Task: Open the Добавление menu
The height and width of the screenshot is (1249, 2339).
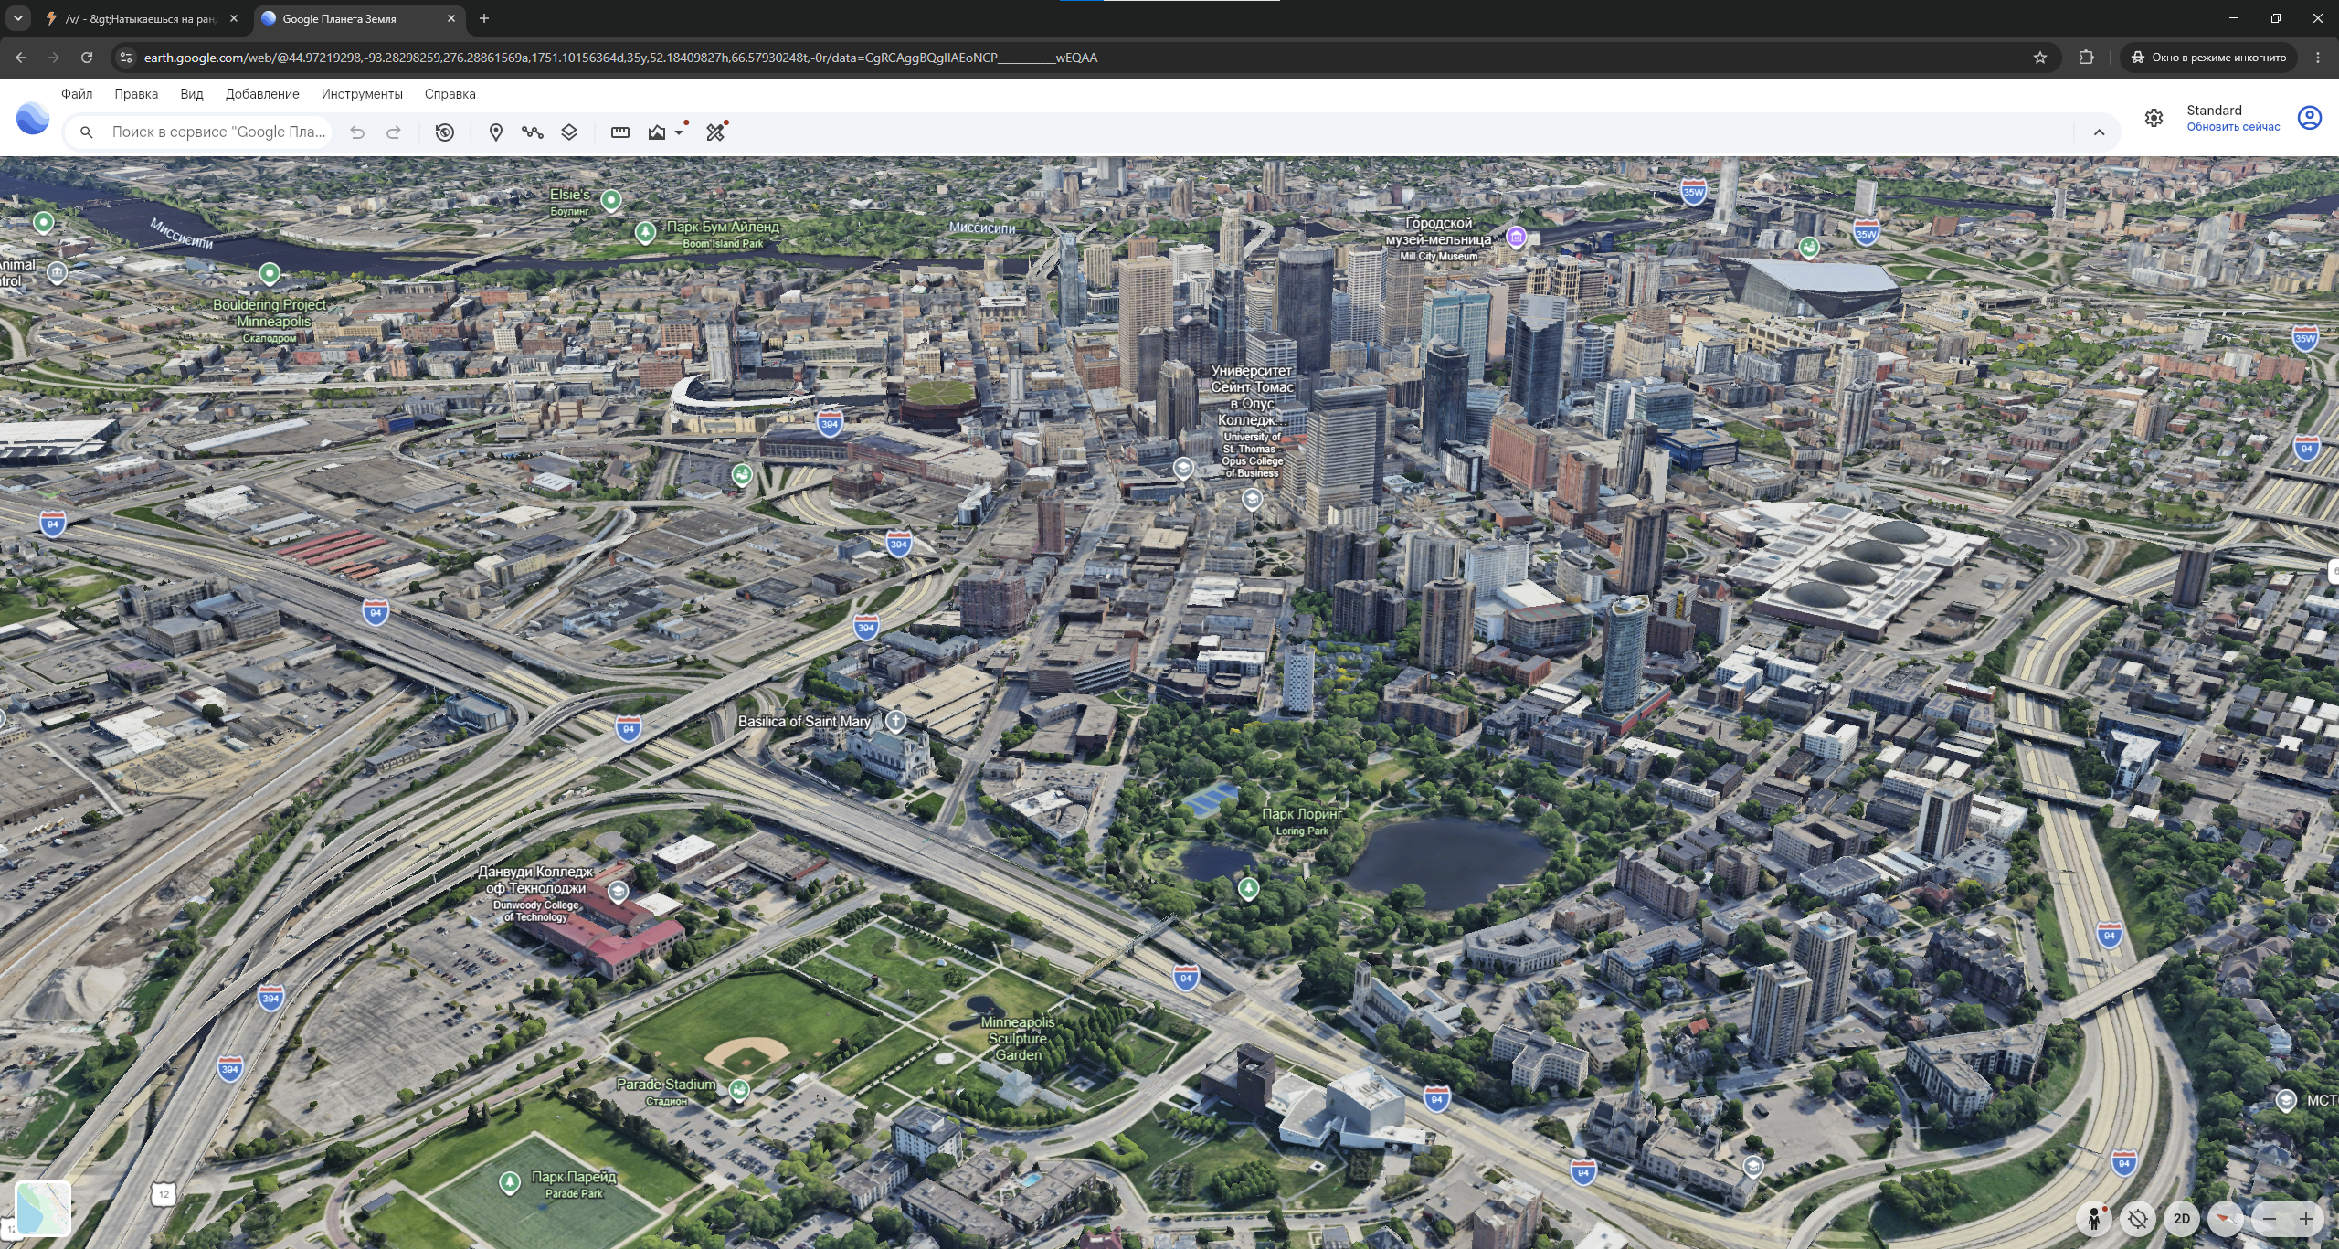Action: [x=262, y=94]
